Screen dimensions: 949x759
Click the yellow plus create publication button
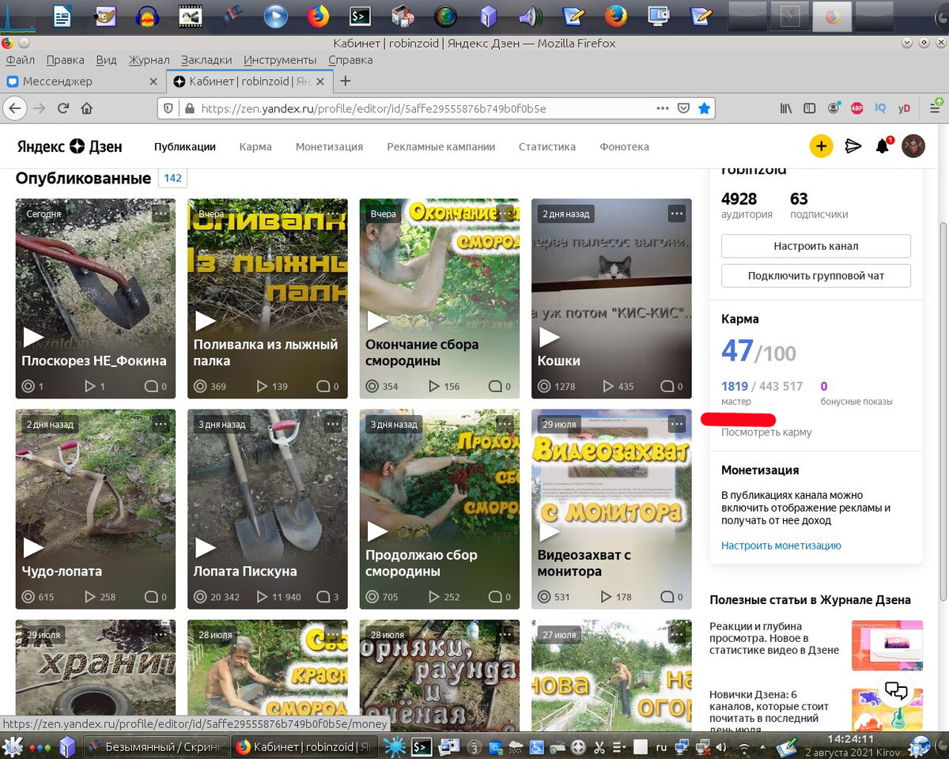click(821, 146)
